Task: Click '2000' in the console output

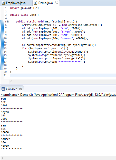Action: [x=4, y=106]
